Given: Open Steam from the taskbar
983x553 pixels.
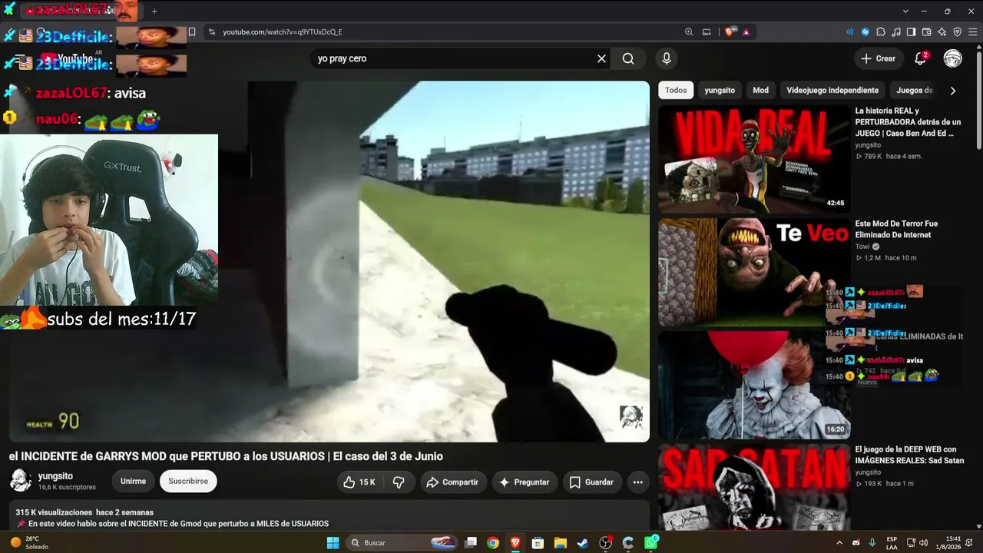Looking at the screenshot, I should (x=583, y=543).
